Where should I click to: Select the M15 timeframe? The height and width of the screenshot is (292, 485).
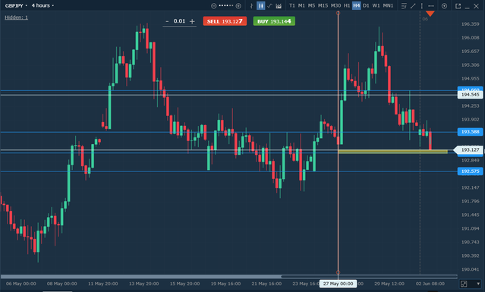(x=323, y=5)
